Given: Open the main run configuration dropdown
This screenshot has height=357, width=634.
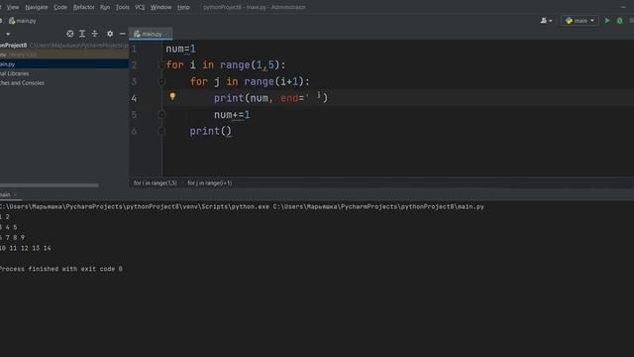Looking at the screenshot, I should [x=580, y=20].
